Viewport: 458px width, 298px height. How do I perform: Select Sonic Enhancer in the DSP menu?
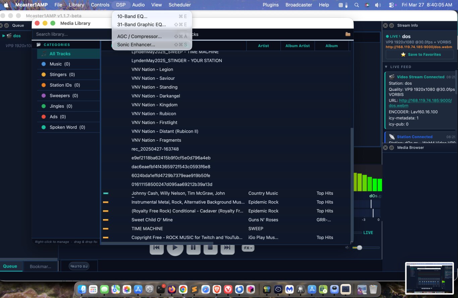coord(152,45)
